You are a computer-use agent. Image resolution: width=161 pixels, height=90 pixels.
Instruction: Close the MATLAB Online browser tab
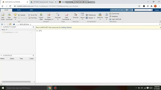pyautogui.click(x=27, y=2)
